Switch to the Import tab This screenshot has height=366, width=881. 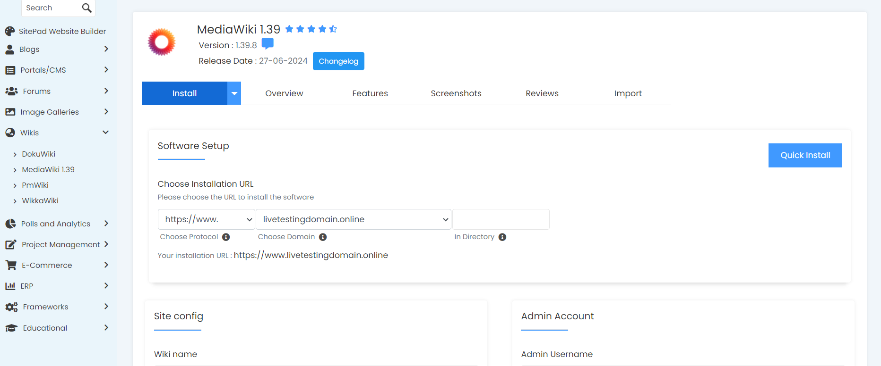click(628, 93)
